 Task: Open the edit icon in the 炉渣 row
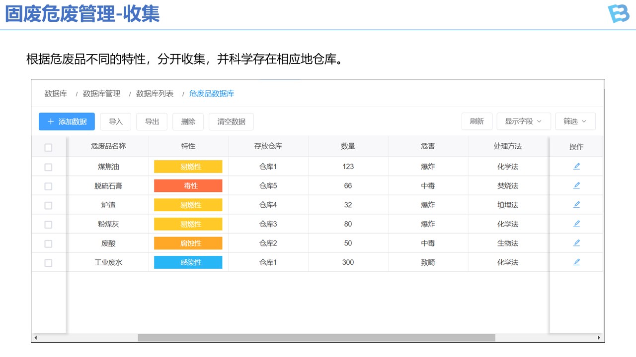click(576, 205)
